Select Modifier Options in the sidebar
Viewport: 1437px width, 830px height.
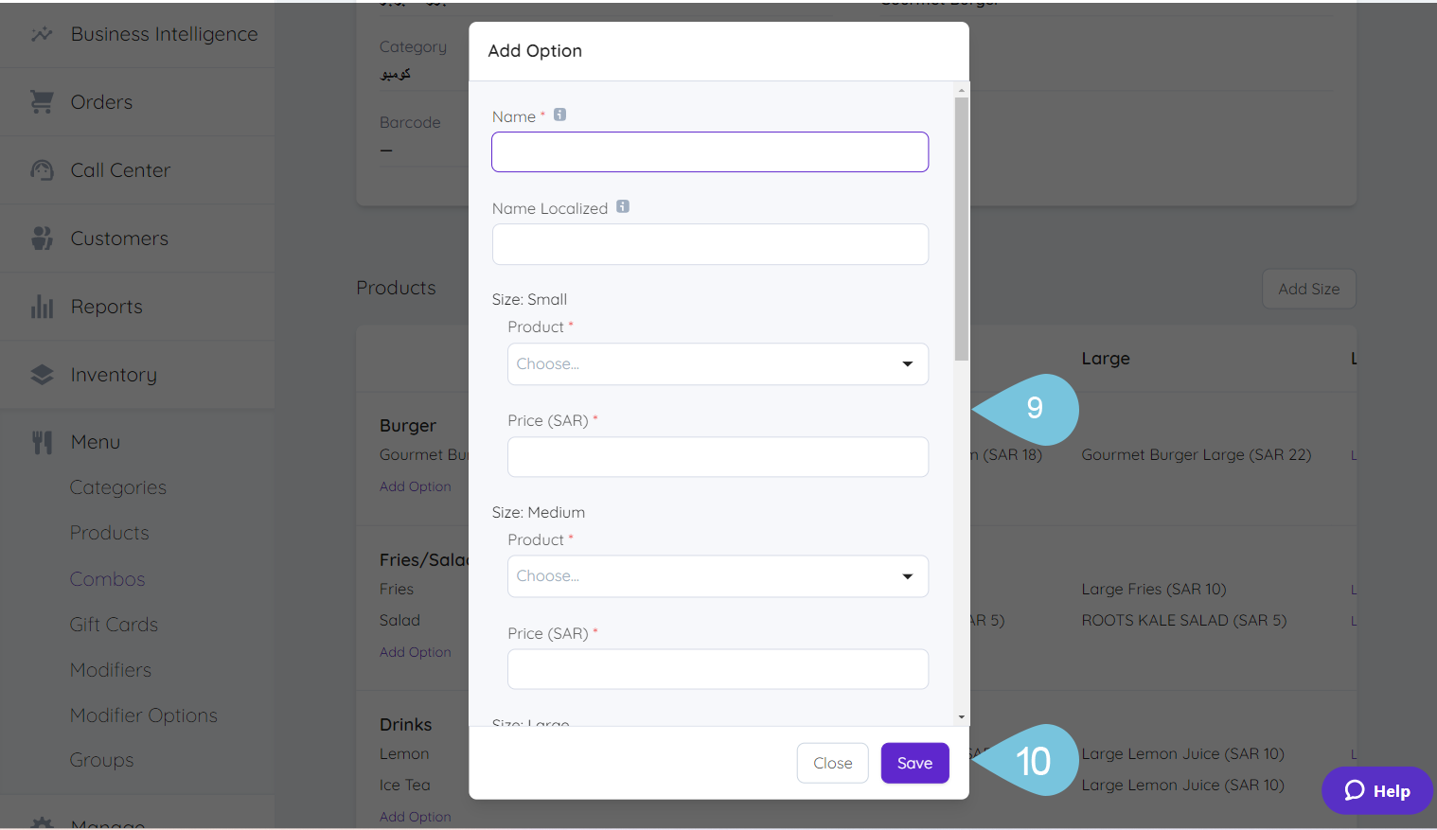click(x=143, y=715)
